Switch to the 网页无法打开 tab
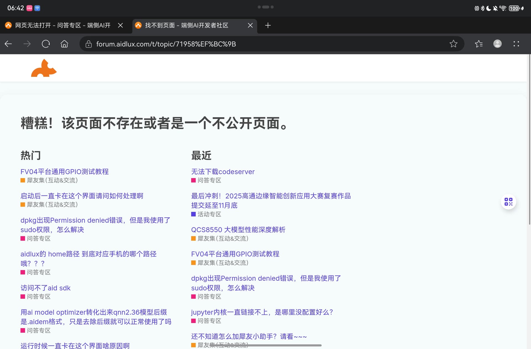Image resolution: width=531 pixels, height=349 pixels. [63, 25]
